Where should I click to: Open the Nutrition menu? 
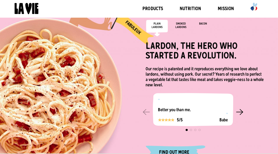pyautogui.click(x=190, y=9)
